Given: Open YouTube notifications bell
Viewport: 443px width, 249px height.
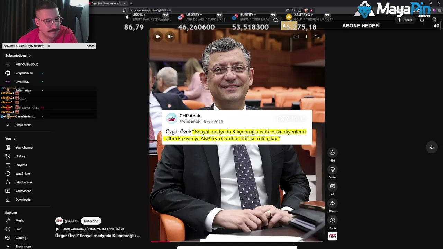Looking at the screenshot, I should [422, 20].
